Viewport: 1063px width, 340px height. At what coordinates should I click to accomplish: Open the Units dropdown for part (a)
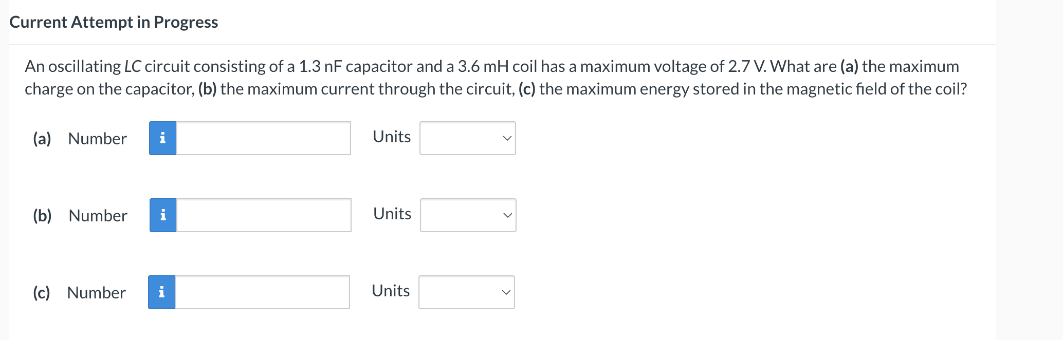click(467, 138)
